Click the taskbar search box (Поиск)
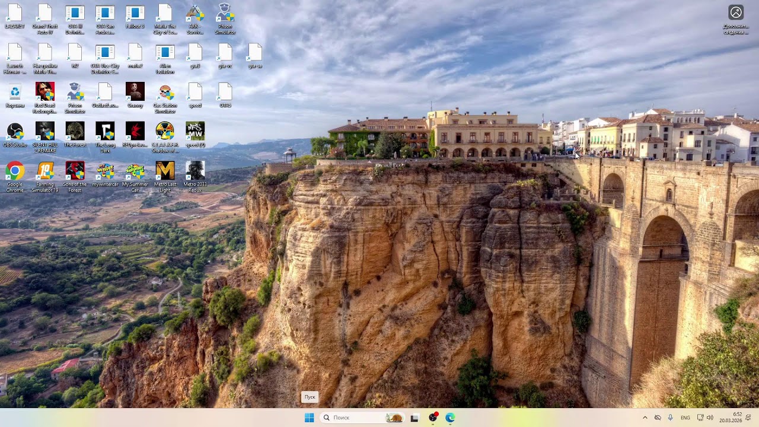The height and width of the screenshot is (427, 759). click(362, 418)
